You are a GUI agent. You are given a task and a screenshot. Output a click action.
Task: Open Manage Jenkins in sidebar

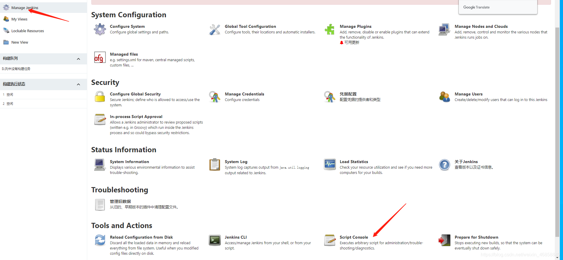point(25,8)
